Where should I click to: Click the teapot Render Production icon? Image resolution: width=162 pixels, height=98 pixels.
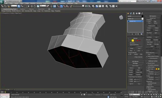click(116, 6)
